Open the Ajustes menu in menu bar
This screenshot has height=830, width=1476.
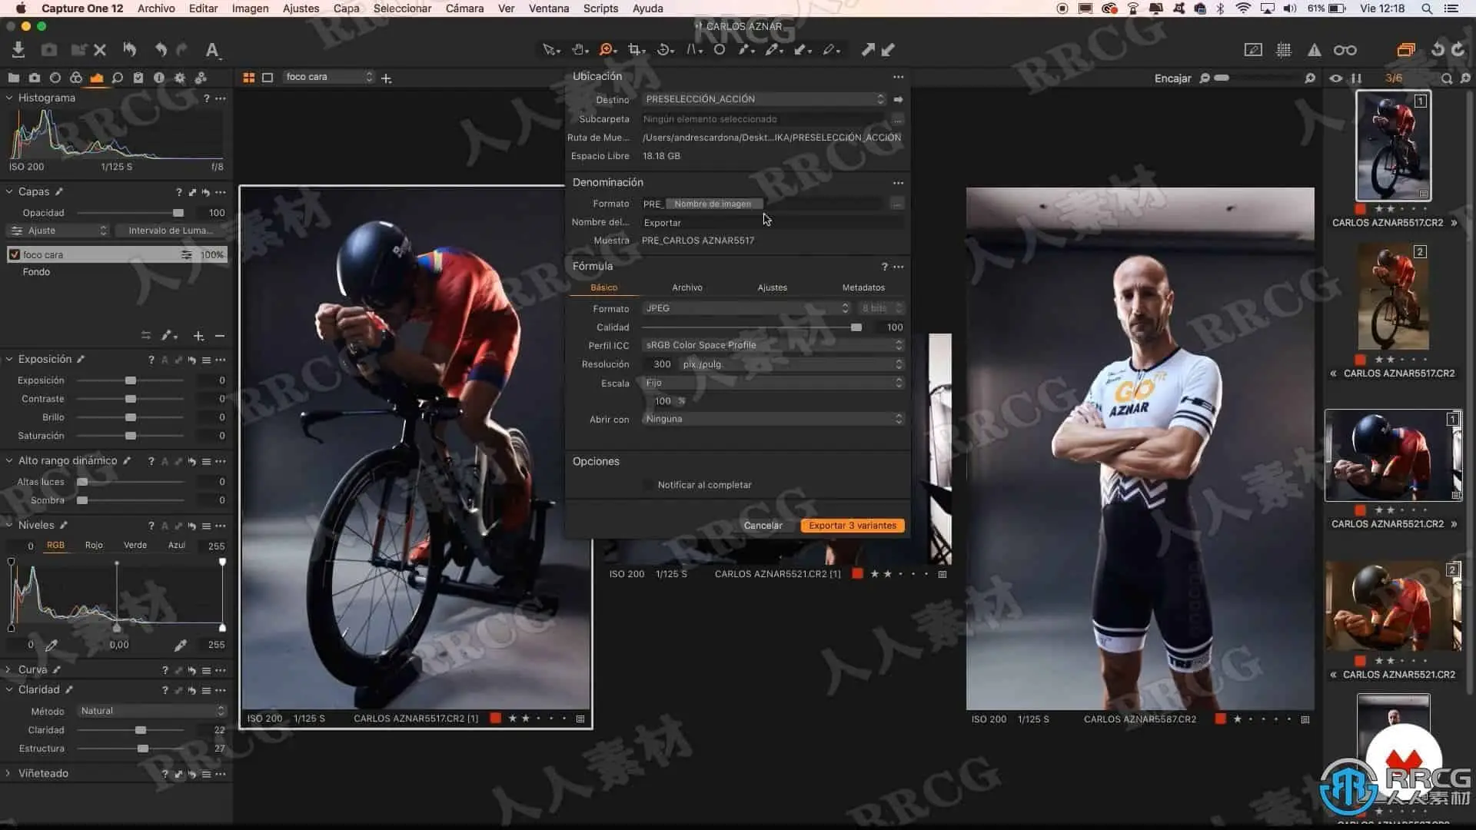tap(301, 8)
